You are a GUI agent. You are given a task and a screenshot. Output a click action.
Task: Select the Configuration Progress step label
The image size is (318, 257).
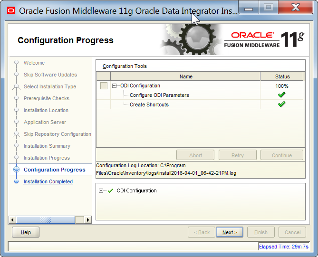tap(55, 170)
